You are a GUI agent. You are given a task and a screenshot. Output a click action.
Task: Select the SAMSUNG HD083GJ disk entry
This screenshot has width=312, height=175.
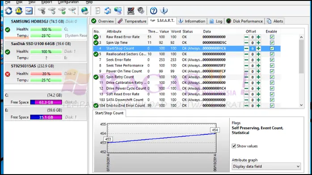(x=46, y=29)
